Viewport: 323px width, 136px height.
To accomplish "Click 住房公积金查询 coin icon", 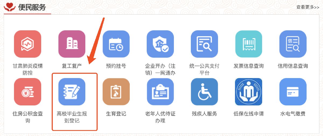I will [28, 92].
